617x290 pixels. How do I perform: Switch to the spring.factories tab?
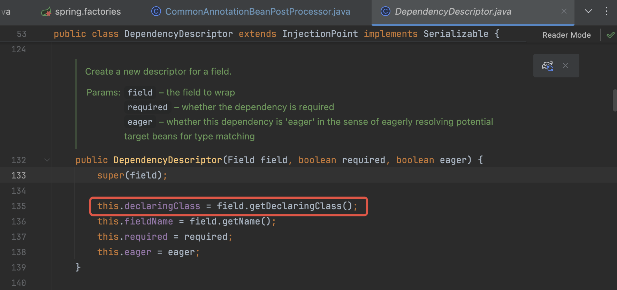click(81, 12)
